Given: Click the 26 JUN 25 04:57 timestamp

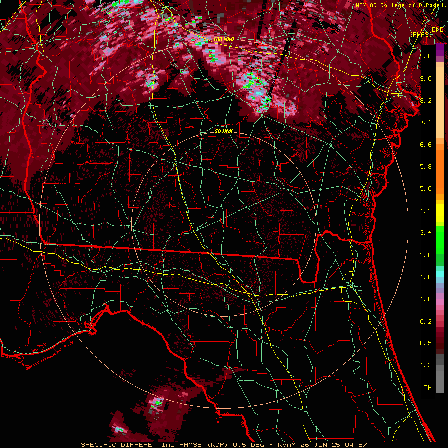Looking at the screenshot, I should click(334, 445).
